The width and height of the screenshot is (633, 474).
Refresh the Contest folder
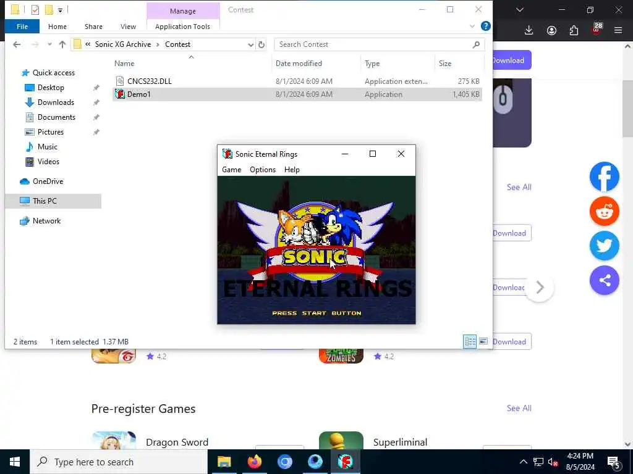pyautogui.click(x=261, y=44)
